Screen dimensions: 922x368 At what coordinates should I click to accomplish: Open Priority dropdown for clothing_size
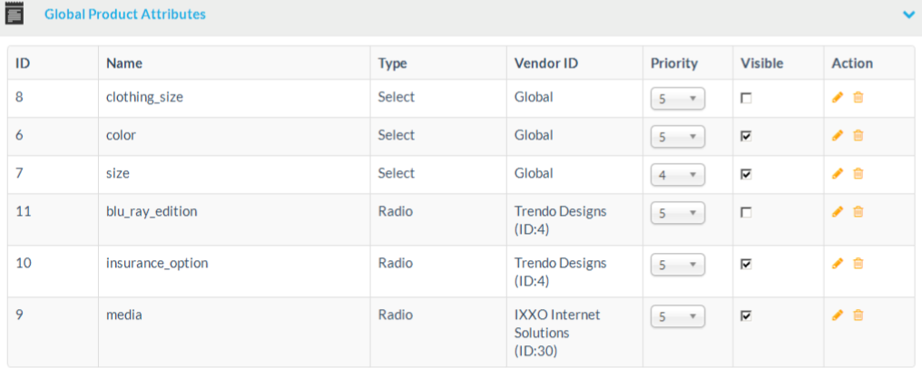coord(677,99)
